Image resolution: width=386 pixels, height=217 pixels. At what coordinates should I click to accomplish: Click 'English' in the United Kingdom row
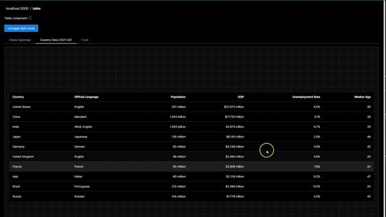point(79,157)
